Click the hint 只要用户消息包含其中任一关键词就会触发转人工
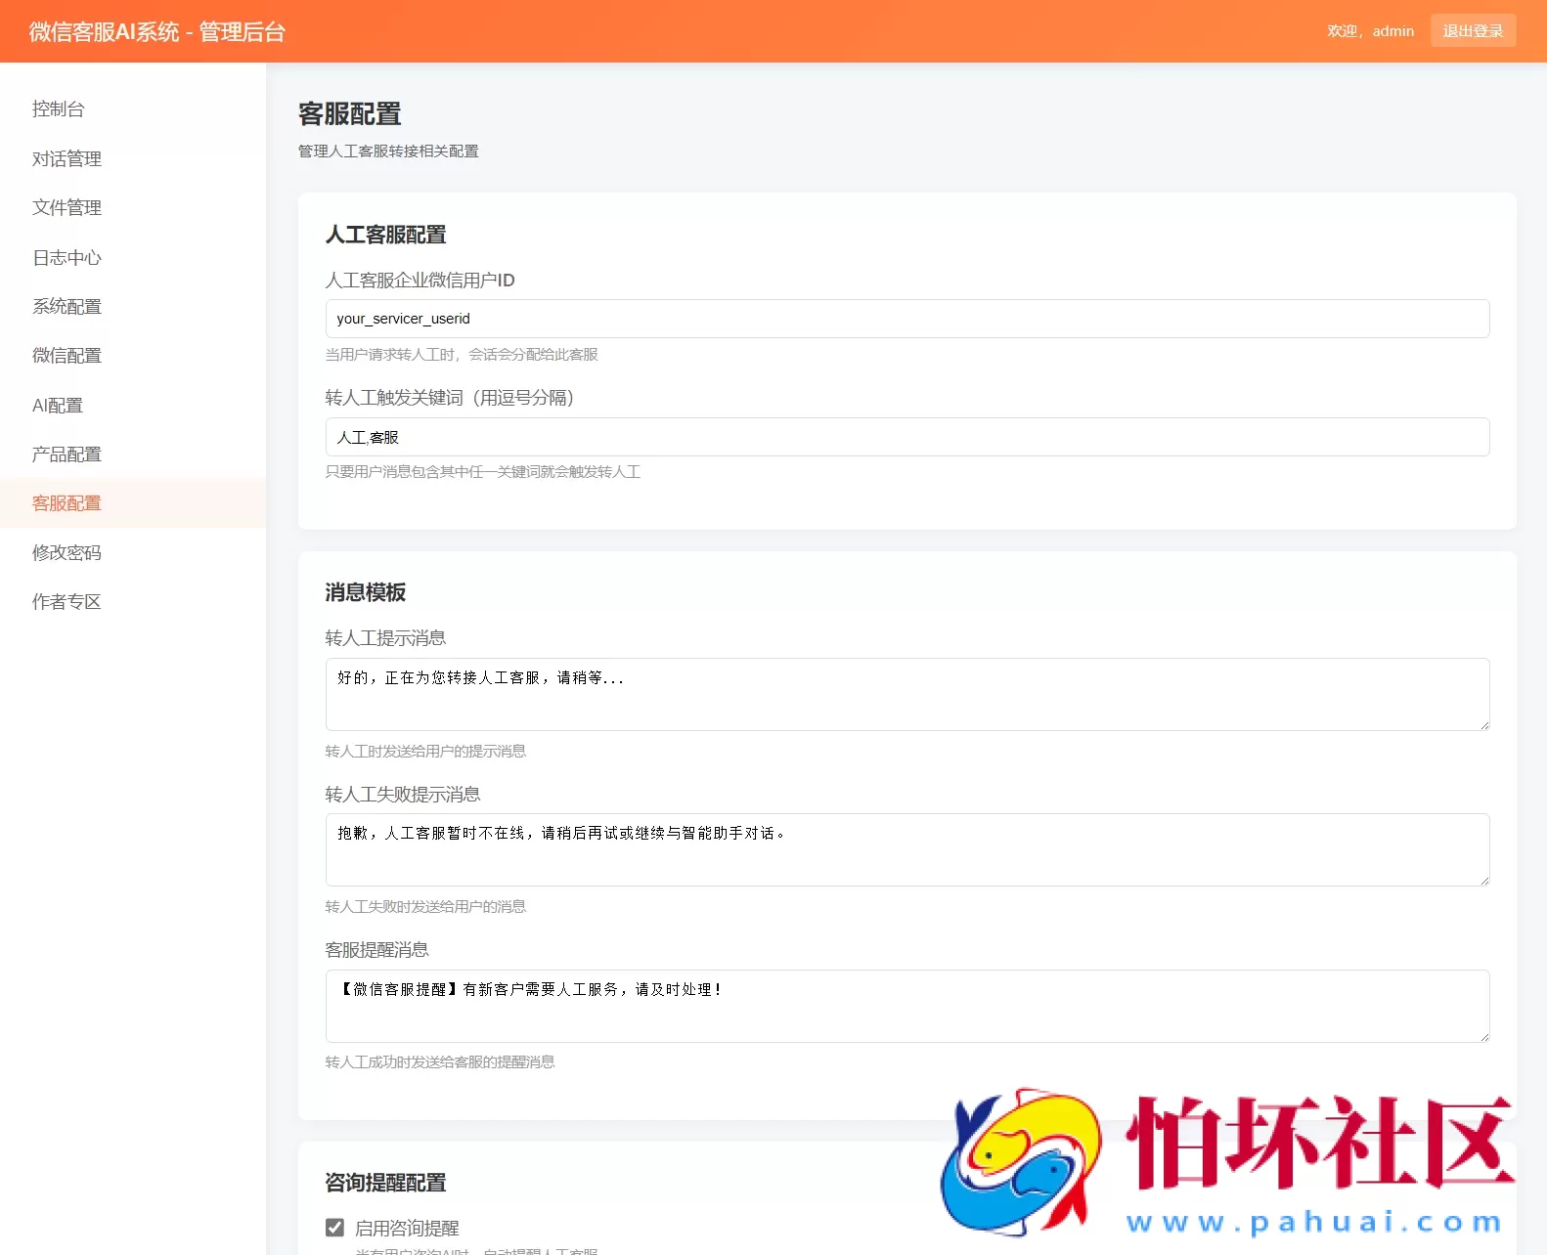 (483, 472)
